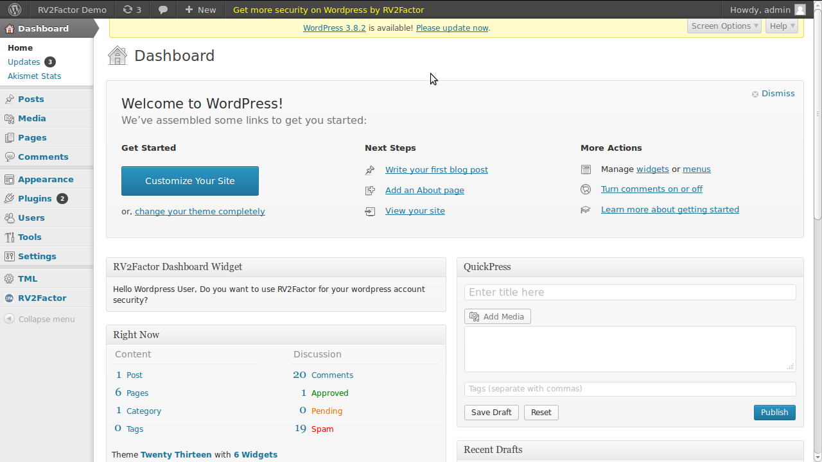Click the plus-page icon beside Add an About page
The height and width of the screenshot is (462, 822).
point(370,191)
